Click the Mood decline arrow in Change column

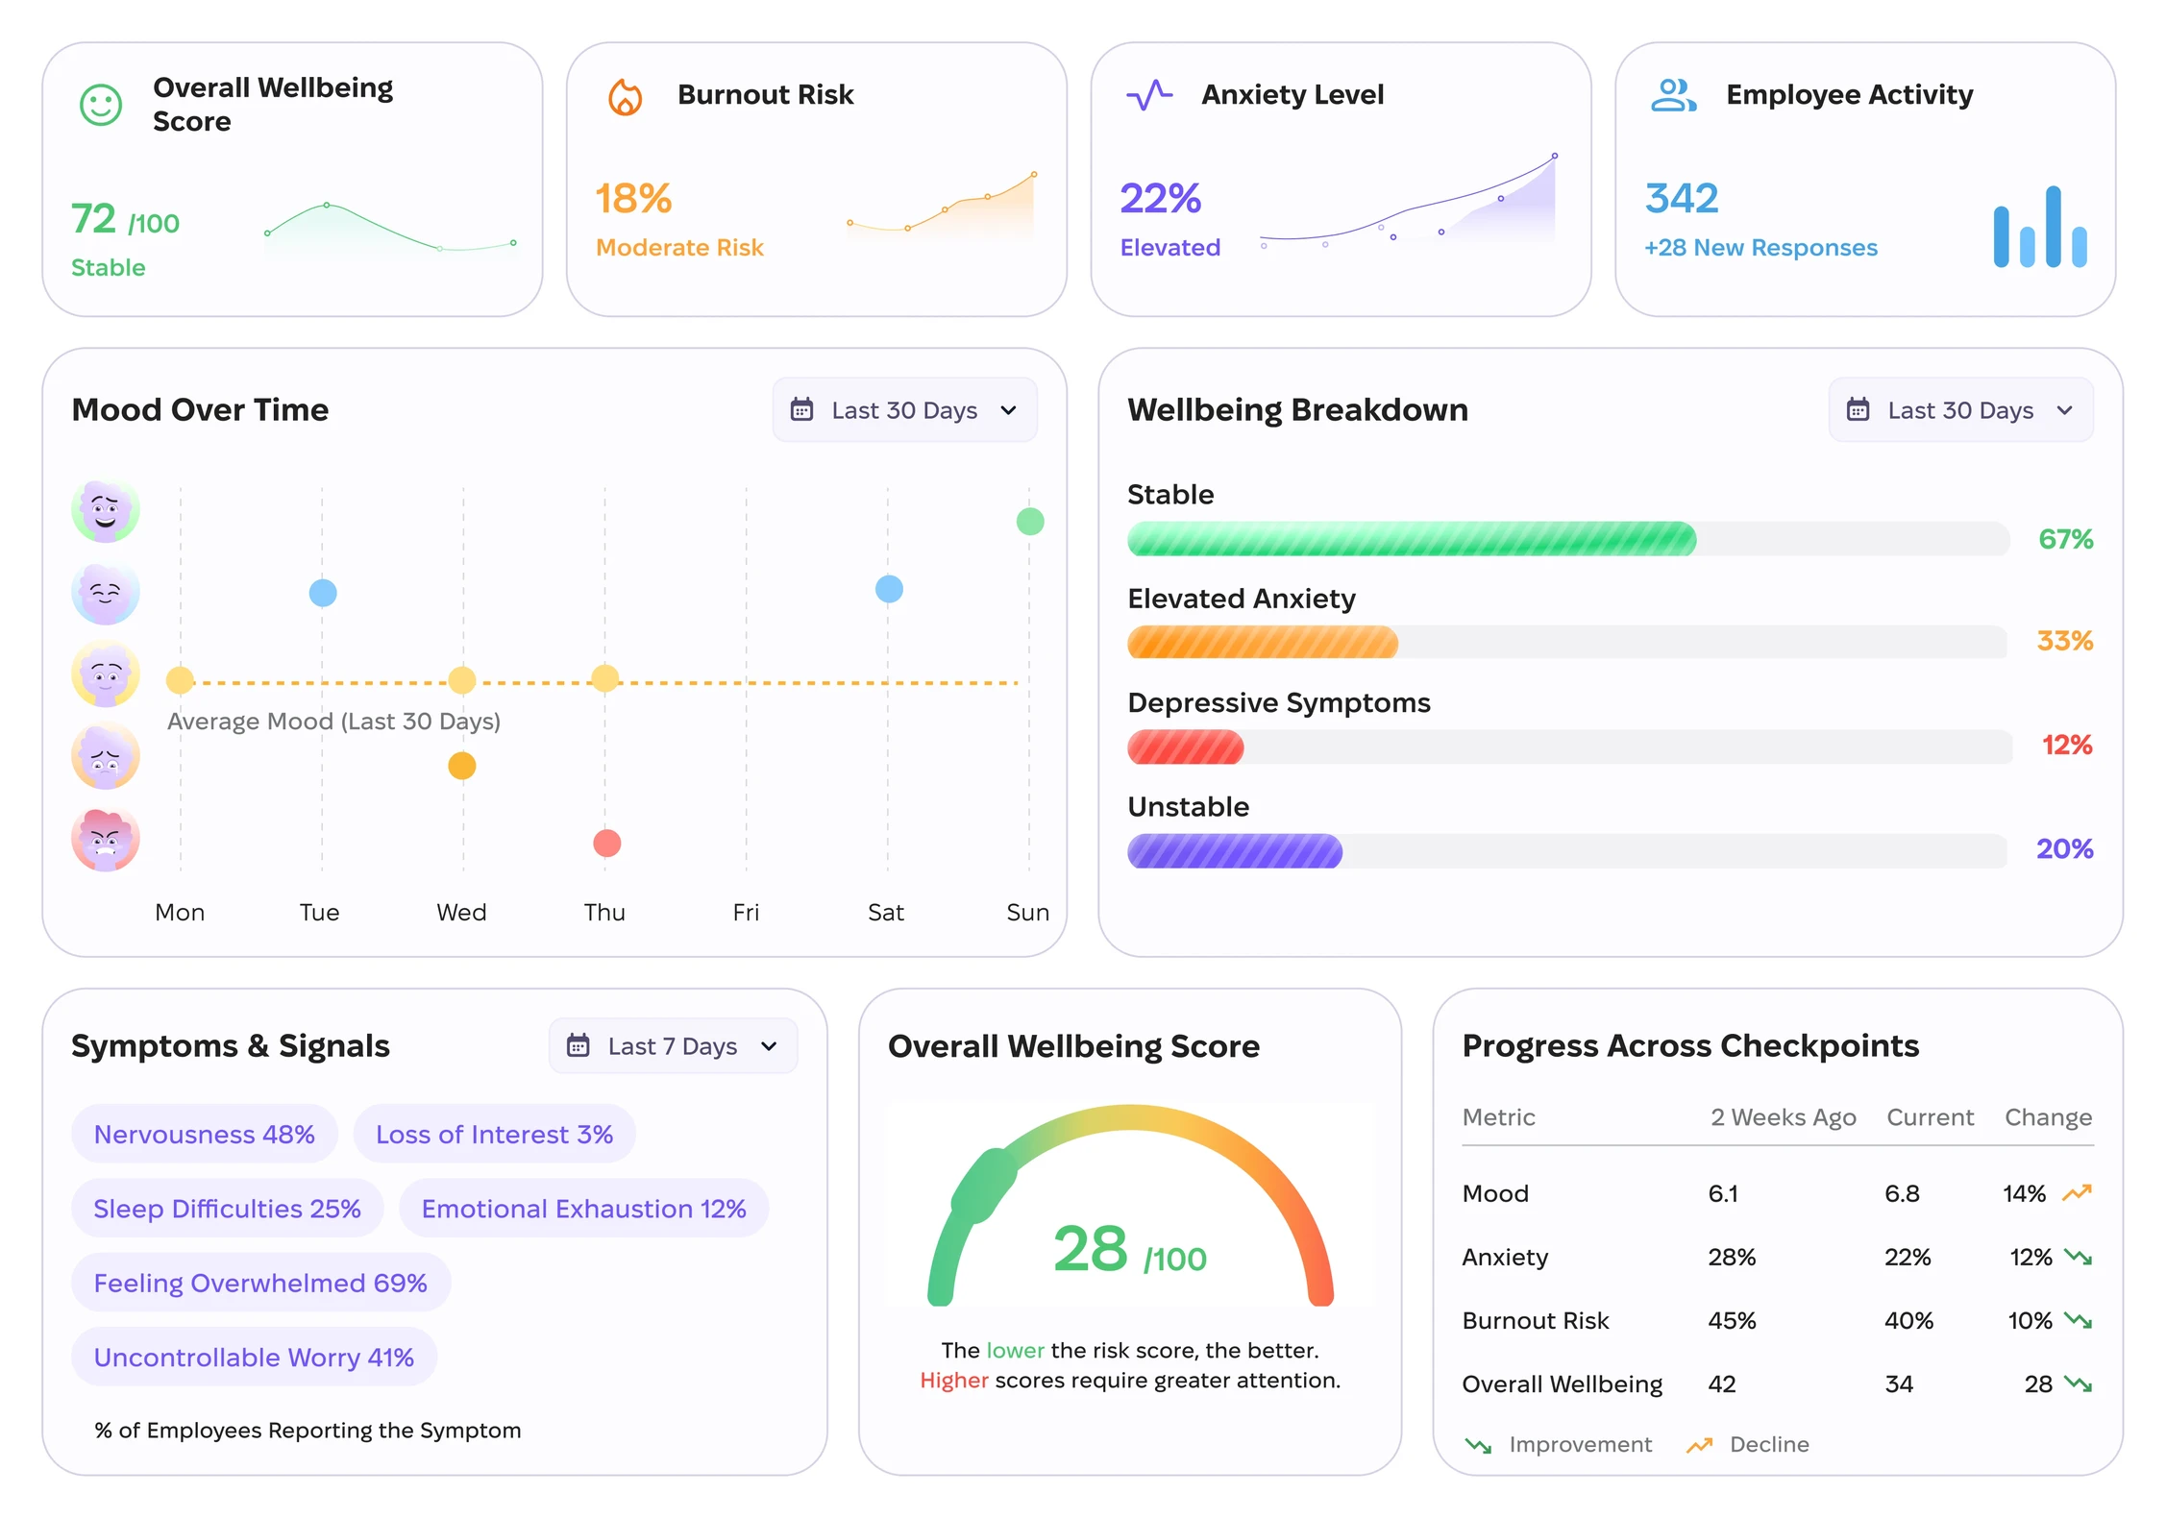2078,1193
